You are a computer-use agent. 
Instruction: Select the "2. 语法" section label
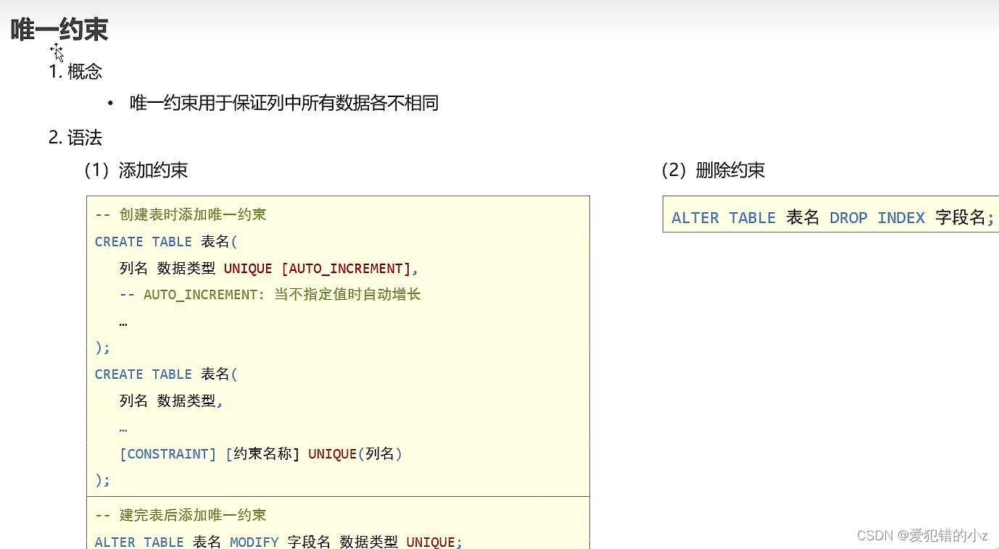point(75,138)
